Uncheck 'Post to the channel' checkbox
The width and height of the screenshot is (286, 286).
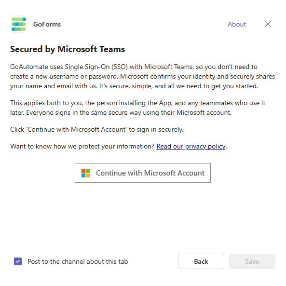18,261
